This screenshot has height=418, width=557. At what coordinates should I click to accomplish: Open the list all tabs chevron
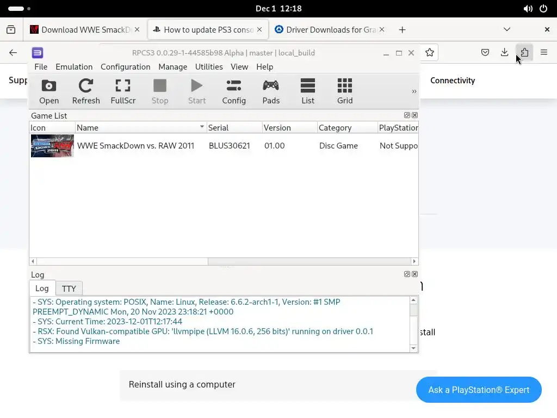click(x=507, y=29)
